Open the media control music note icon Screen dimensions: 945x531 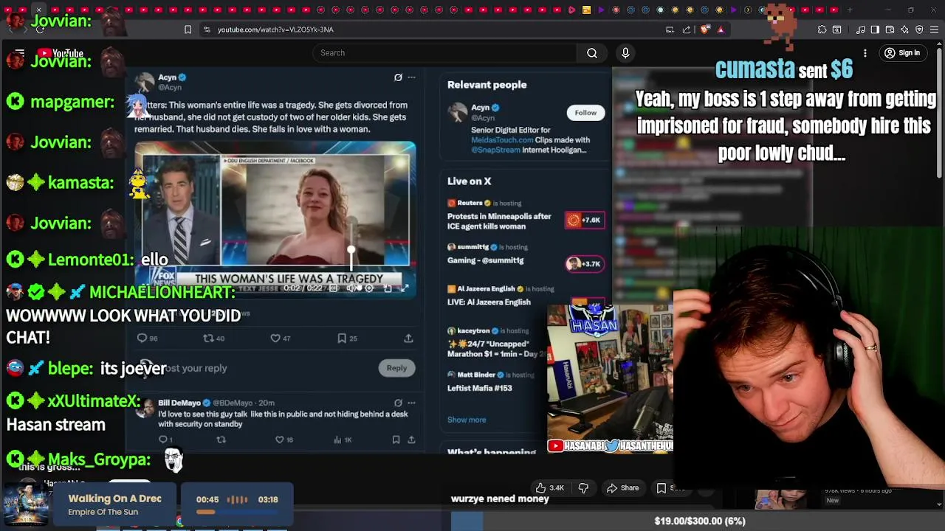861,29
